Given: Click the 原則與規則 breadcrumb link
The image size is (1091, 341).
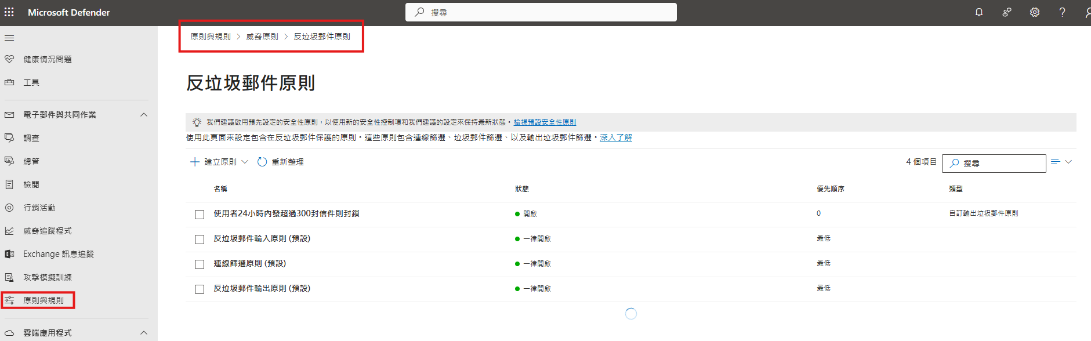Looking at the screenshot, I should [211, 37].
